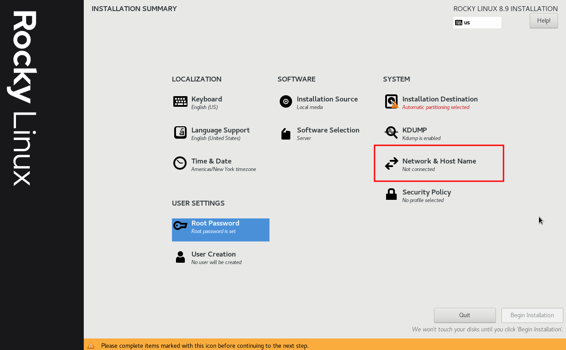The width and height of the screenshot is (566, 350).
Task: Open Installation Destination settings
Action: pos(440,99)
